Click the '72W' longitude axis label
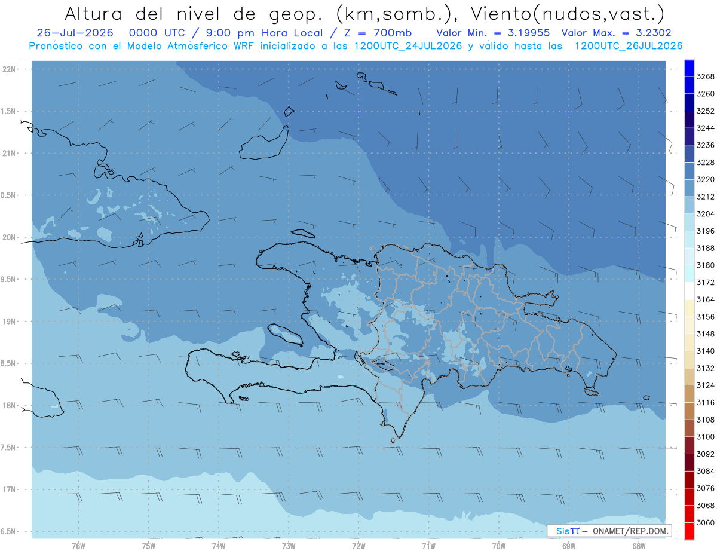This screenshot has height=554, width=717. (x=358, y=546)
